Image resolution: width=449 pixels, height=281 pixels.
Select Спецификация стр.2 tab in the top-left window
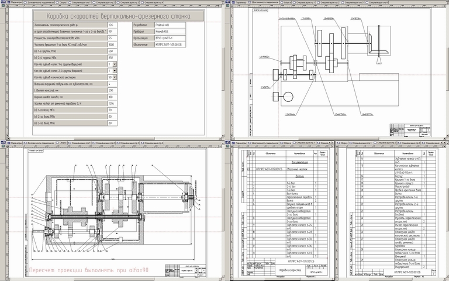click(105, 2)
